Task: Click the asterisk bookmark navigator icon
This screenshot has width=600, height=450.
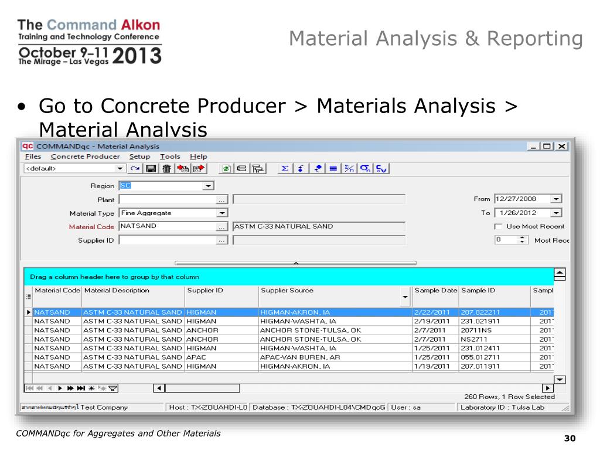Action: (x=91, y=388)
